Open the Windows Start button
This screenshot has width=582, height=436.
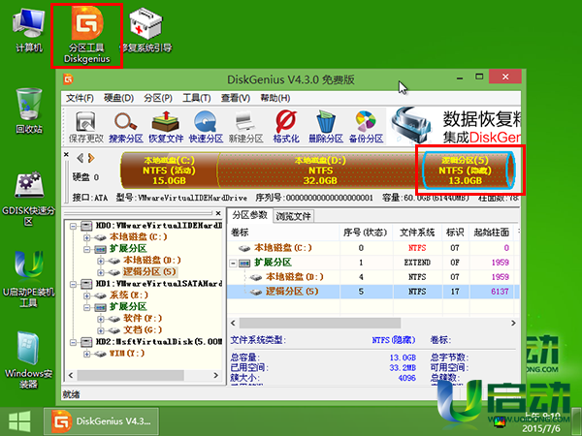(19, 421)
